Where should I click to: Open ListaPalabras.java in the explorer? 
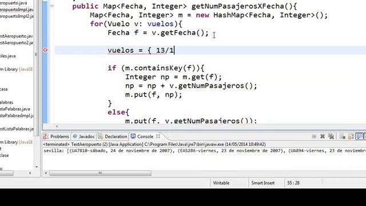[15, 109]
